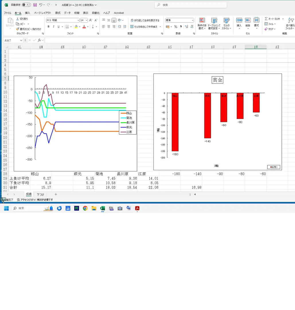Apply Bold formatting
295x310 pixels.
point(48,26)
